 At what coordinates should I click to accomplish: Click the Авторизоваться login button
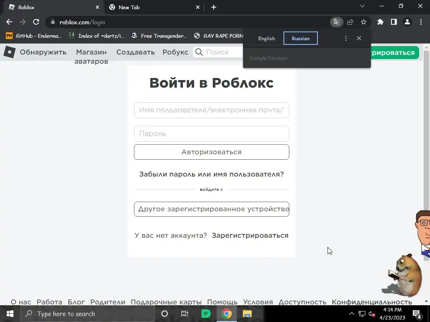click(212, 152)
